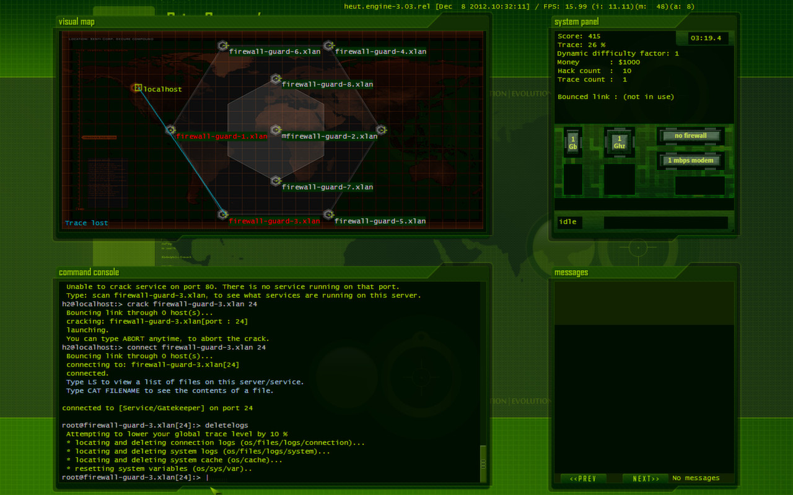Select the 1 Ghz CPU chip
The image size is (793, 495).
(619, 142)
